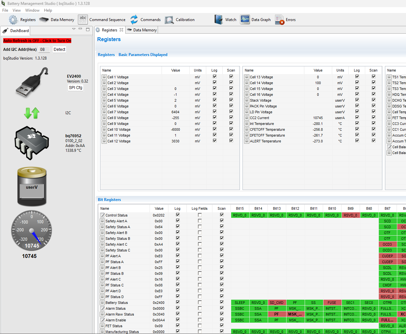Viewport: 406px width, 334px height.
Task: Click the PF bit of Alarm Raw Status
Action: 277,314
